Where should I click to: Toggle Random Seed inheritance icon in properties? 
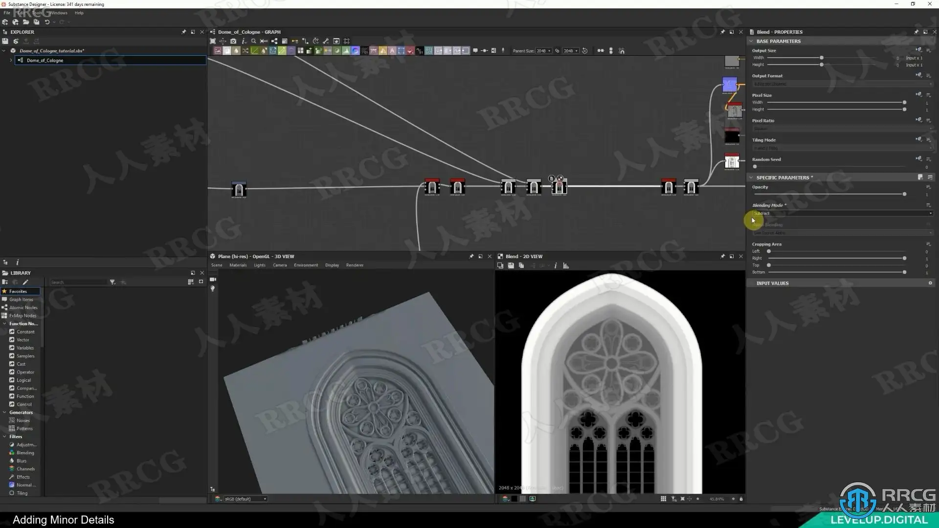click(x=918, y=159)
